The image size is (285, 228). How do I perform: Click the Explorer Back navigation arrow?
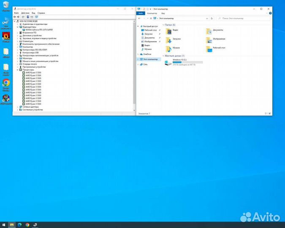tap(139, 18)
